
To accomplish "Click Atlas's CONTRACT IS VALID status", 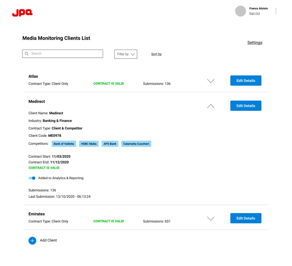I will tap(109, 84).
